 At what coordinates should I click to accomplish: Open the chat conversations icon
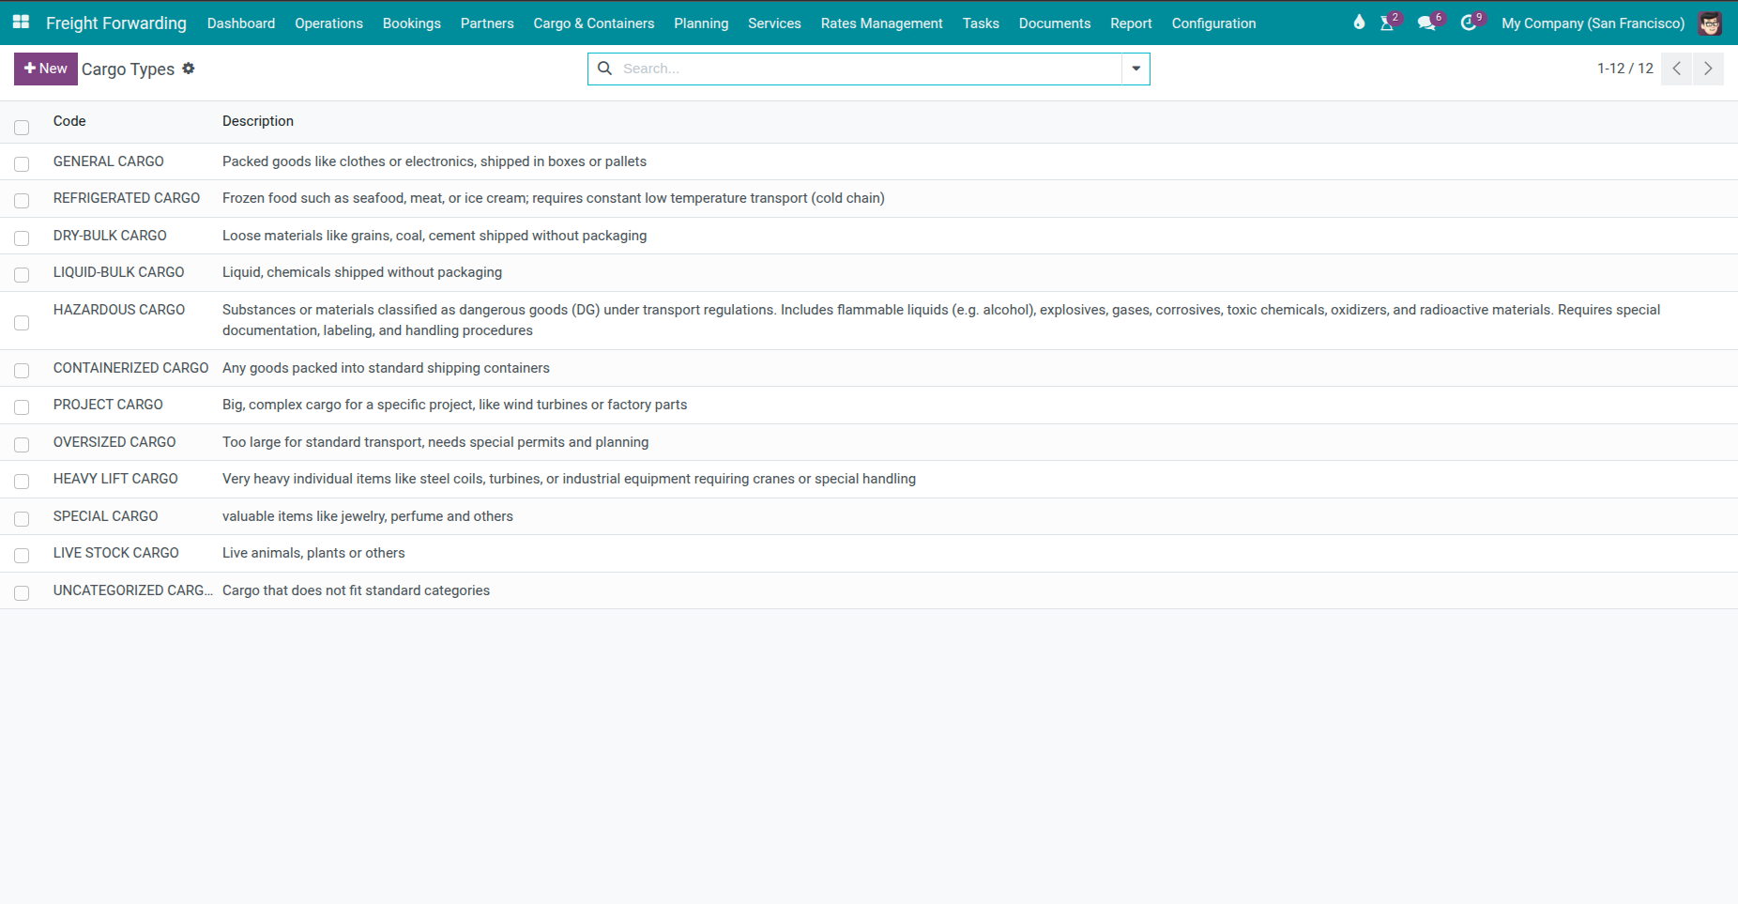[1426, 23]
